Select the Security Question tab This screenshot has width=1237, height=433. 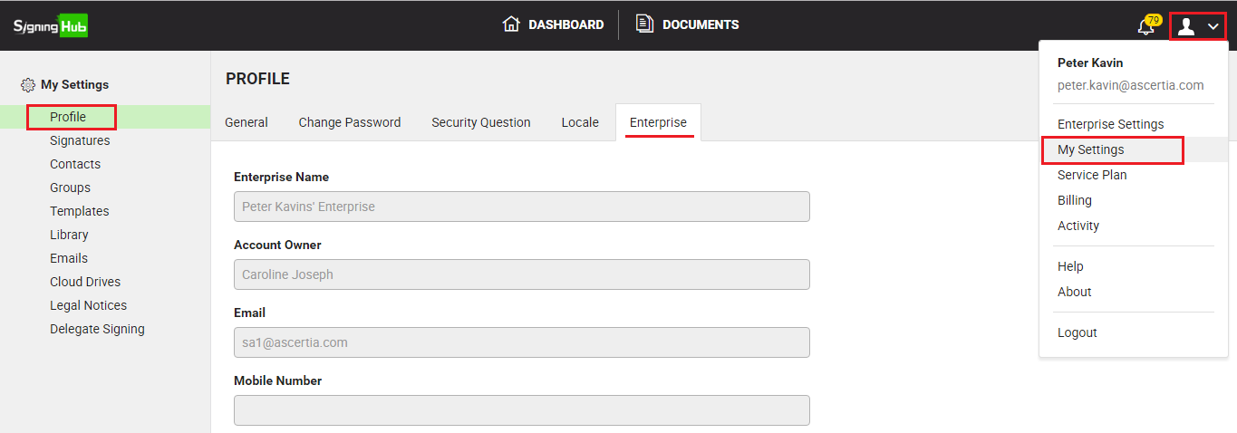tap(481, 122)
